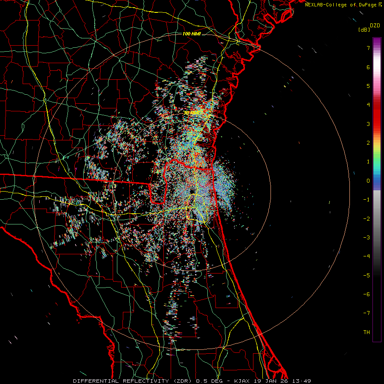This screenshot has width=384, height=384.
Task: Click the red 3 dB band of the color bar
Action: pyautogui.click(x=377, y=124)
